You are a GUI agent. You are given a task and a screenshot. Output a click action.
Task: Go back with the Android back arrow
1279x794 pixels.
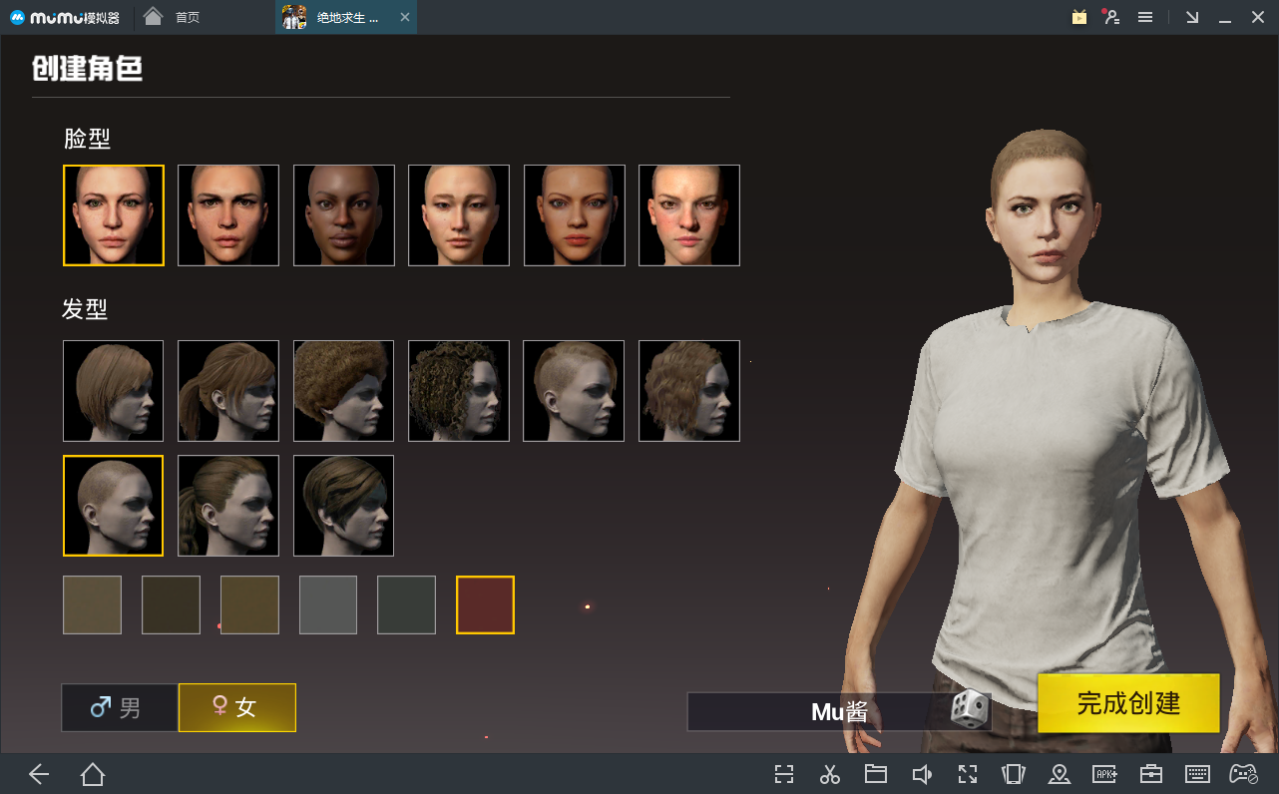(39, 774)
